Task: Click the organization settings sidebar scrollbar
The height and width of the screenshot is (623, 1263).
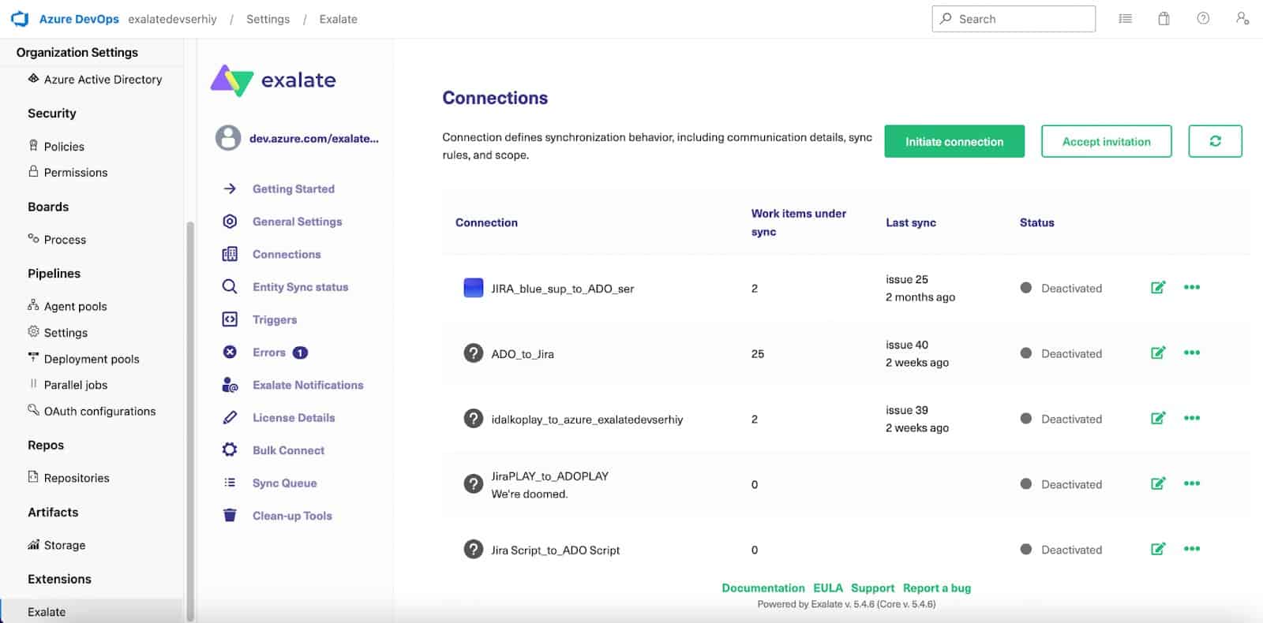Action: click(x=189, y=422)
